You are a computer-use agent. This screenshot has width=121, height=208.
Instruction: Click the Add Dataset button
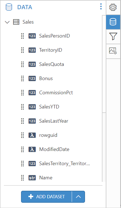[x=47, y=197]
